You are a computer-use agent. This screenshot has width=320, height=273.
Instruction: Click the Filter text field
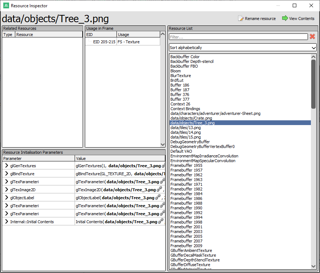(238, 37)
